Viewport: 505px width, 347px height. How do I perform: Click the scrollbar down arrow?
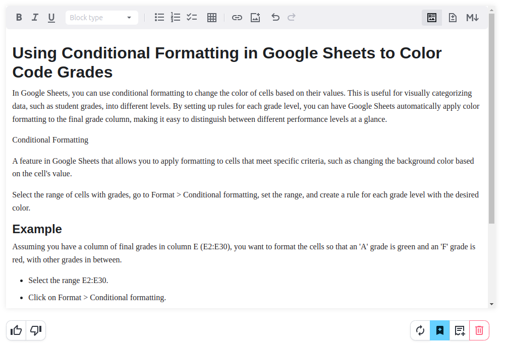pyautogui.click(x=491, y=304)
